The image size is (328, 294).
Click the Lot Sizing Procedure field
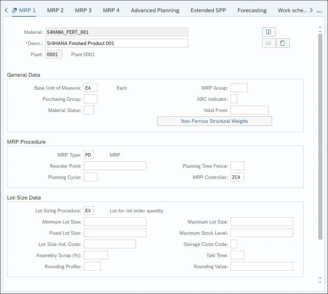point(89,211)
